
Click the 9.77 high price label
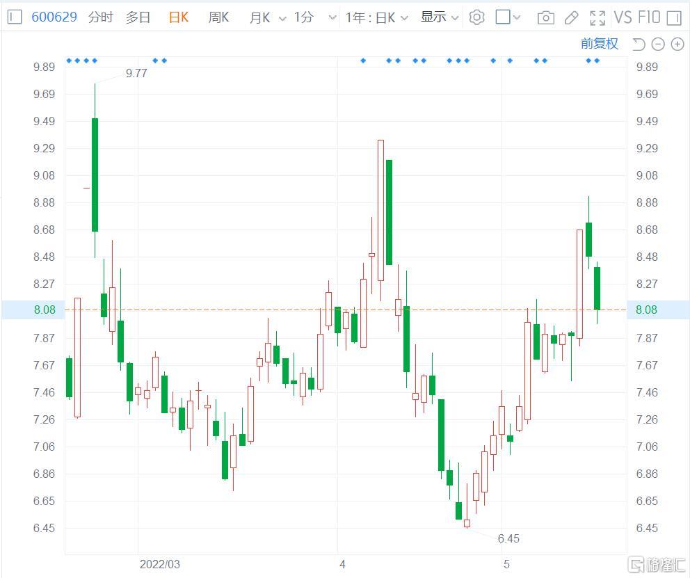click(136, 73)
